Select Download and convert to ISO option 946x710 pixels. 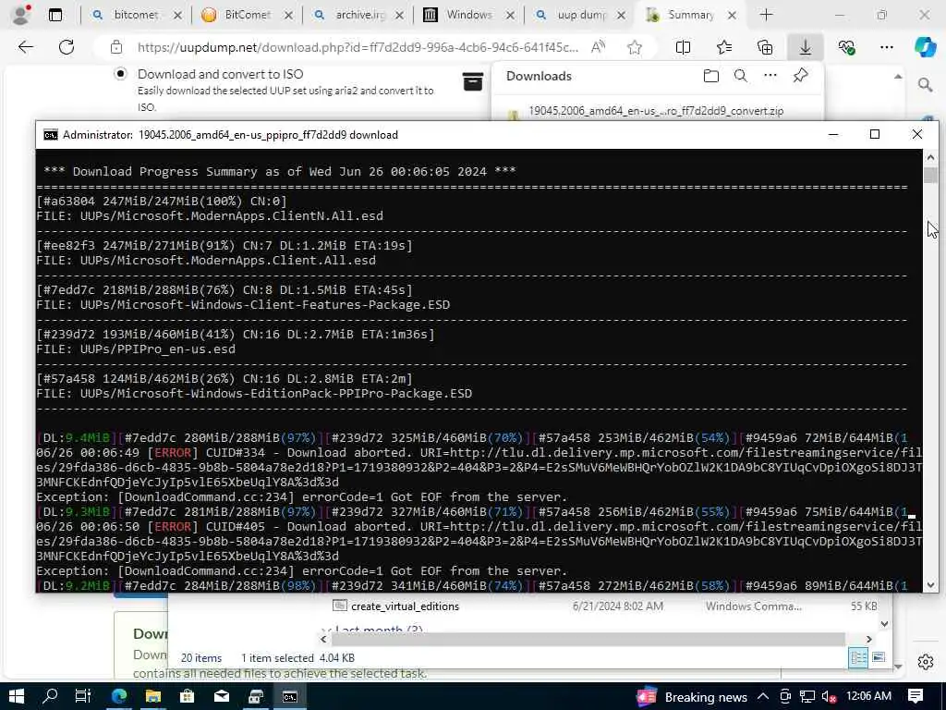(x=121, y=74)
